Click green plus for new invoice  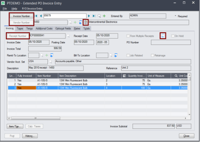(x=104, y=16)
